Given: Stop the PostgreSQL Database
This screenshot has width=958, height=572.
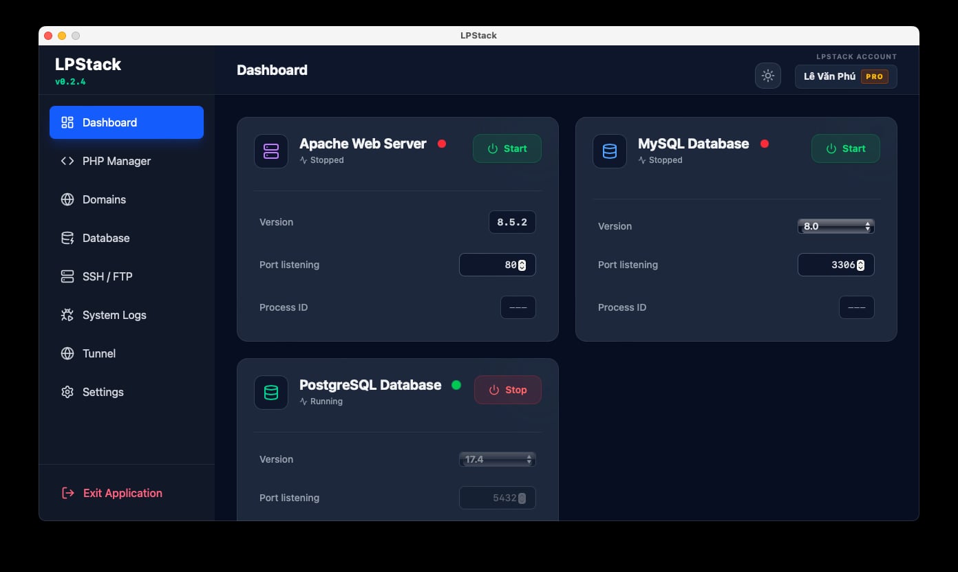Looking at the screenshot, I should point(508,390).
